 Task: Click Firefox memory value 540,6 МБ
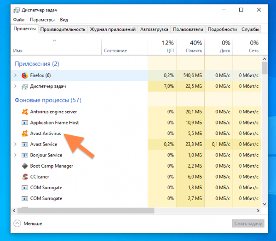point(193,76)
